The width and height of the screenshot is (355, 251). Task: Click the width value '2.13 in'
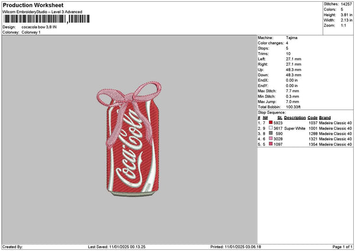click(346, 20)
